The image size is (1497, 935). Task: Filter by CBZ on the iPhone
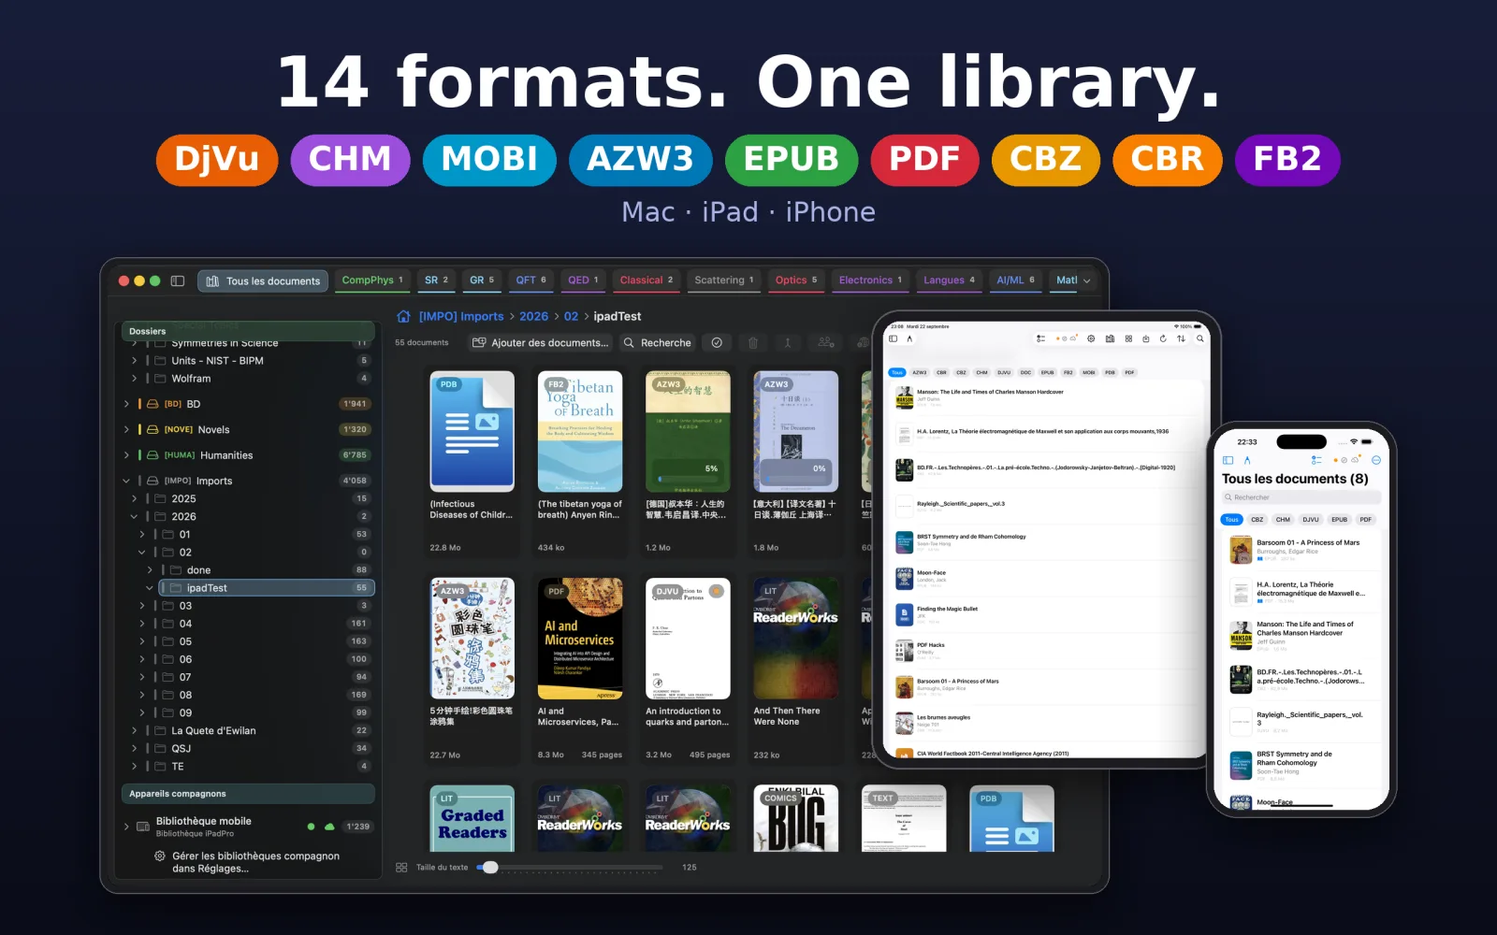1257,520
